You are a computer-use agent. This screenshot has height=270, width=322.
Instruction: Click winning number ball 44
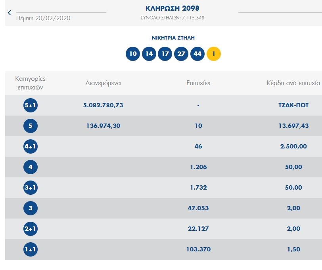pos(197,54)
